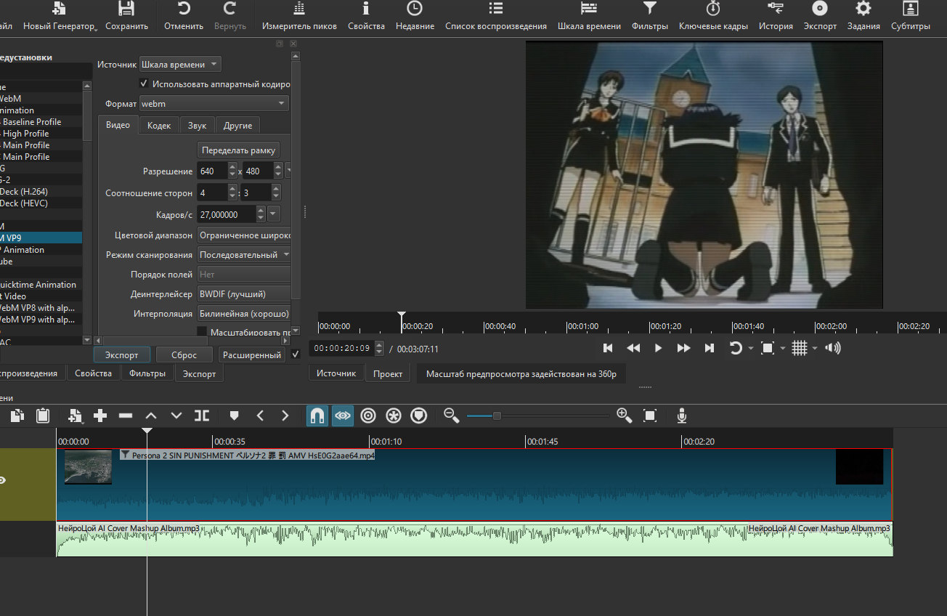Undo the last action with Отменить

(184, 16)
